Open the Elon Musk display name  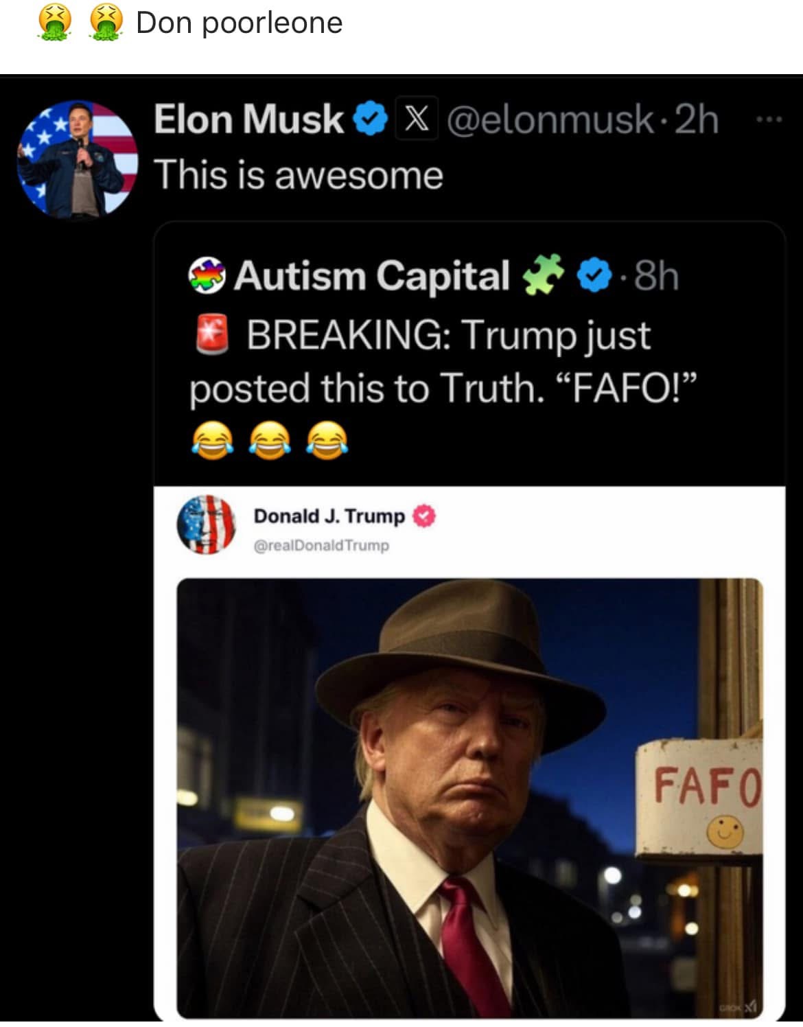pos(248,120)
